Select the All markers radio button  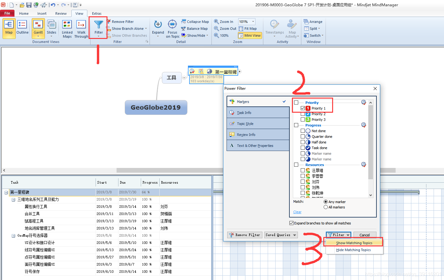coord(326,207)
